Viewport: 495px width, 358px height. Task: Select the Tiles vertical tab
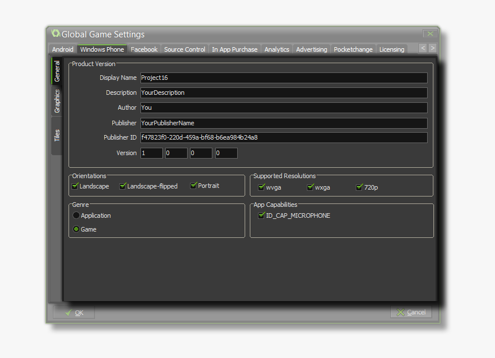[56, 136]
